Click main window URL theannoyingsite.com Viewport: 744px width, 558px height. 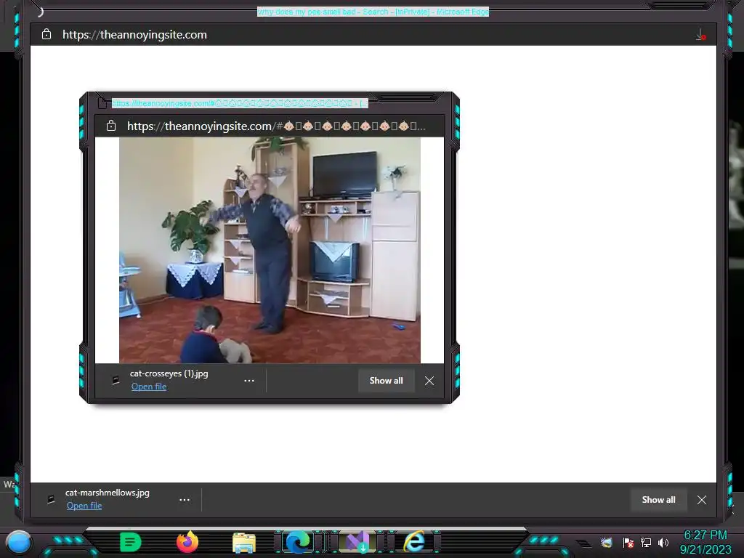134,35
